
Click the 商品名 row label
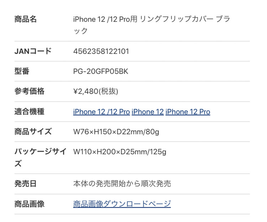click(26, 19)
